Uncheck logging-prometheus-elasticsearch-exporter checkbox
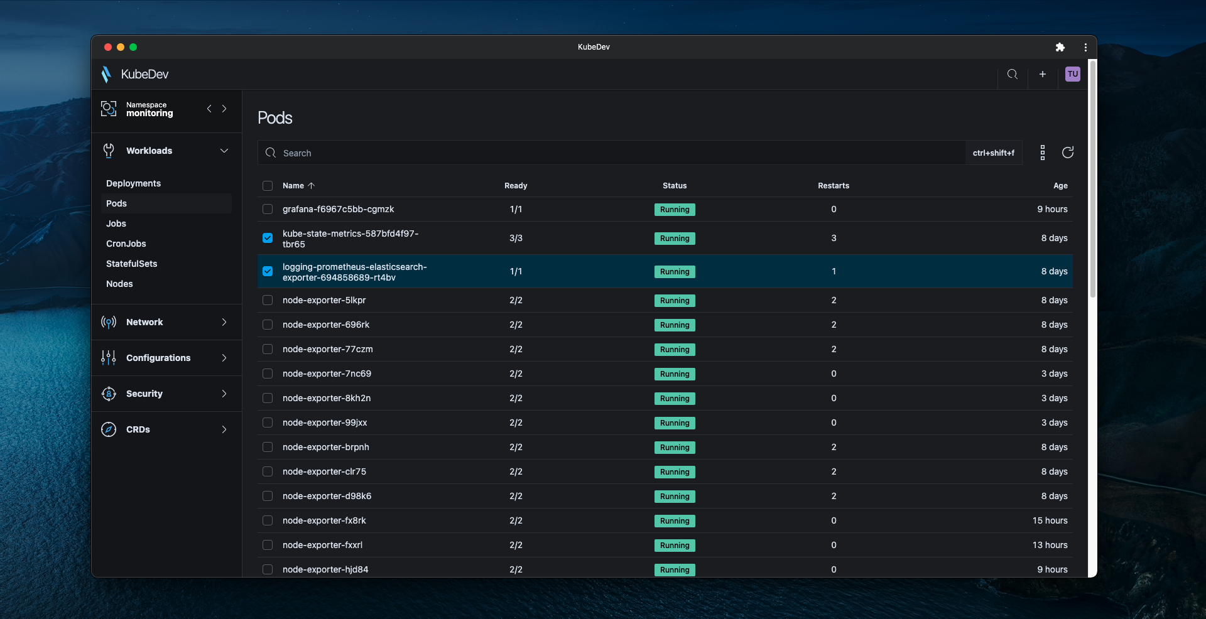This screenshot has height=619, width=1206. point(268,271)
